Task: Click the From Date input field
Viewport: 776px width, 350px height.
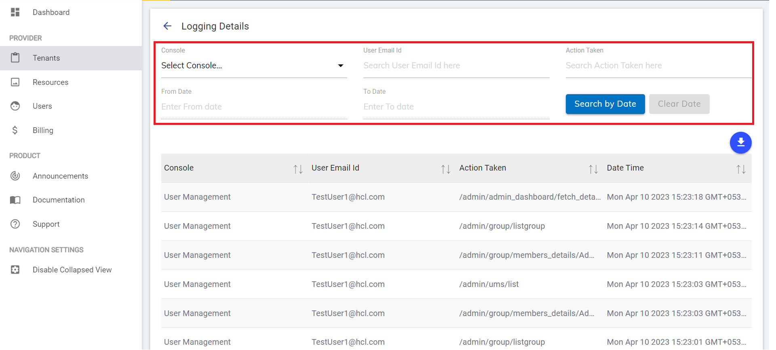Action: coord(254,107)
